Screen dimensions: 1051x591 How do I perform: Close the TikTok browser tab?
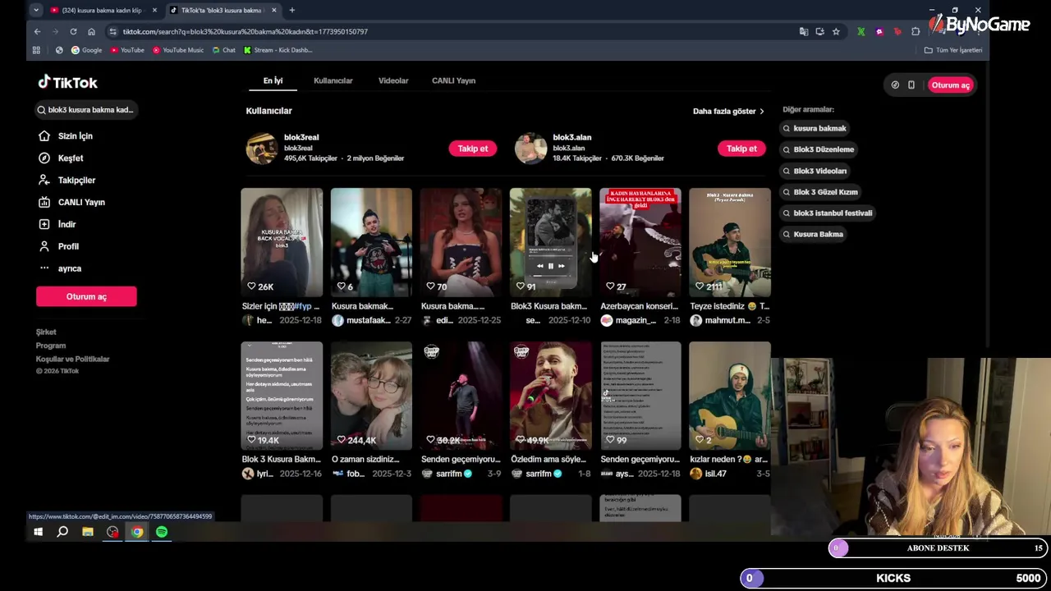coord(273,10)
